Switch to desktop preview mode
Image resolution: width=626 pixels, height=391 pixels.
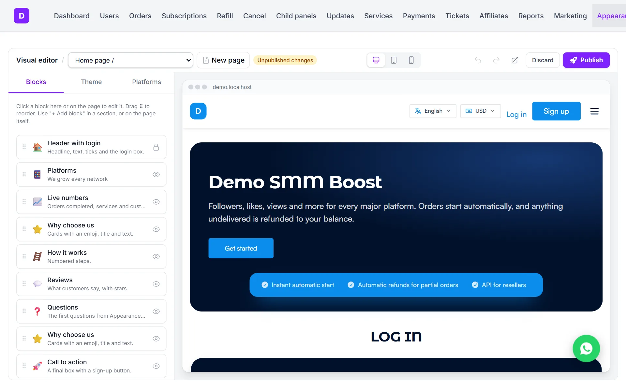click(376, 60)
